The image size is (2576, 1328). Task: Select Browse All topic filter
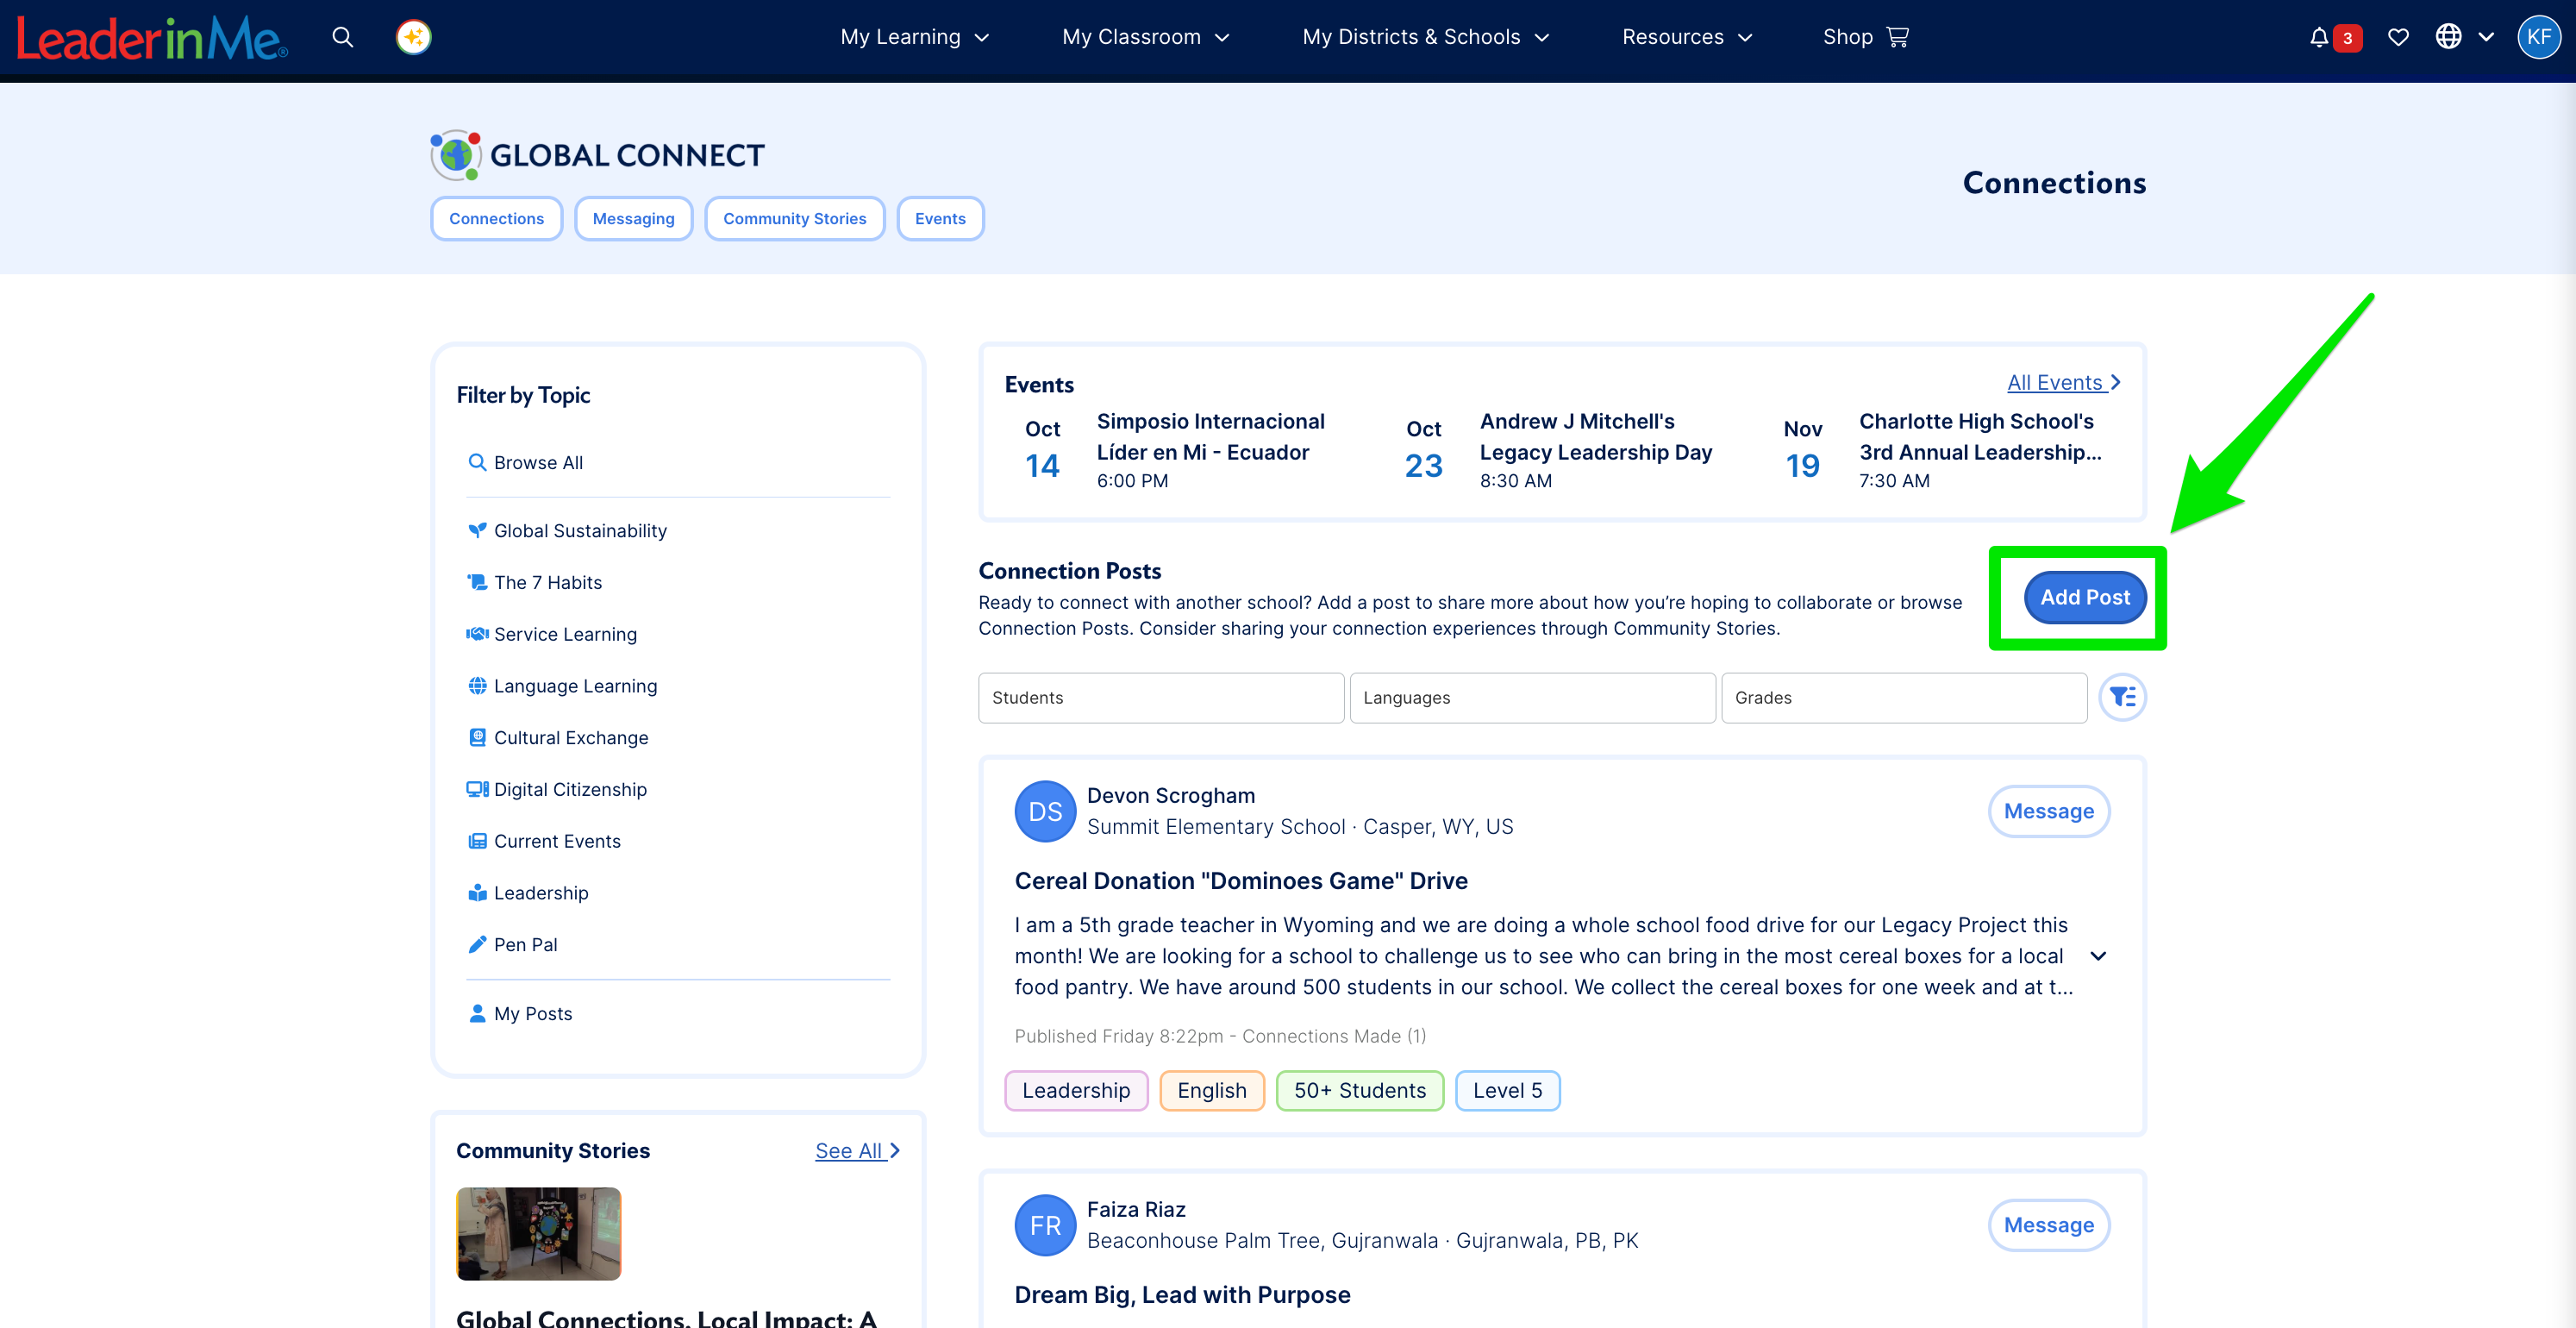click(526, 462)
